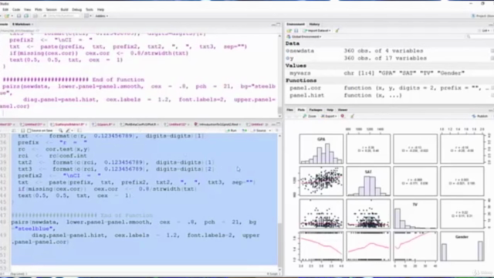Maximize the console pane with its icon
This screenshot has width=494, height=278.
coord(279,24)
